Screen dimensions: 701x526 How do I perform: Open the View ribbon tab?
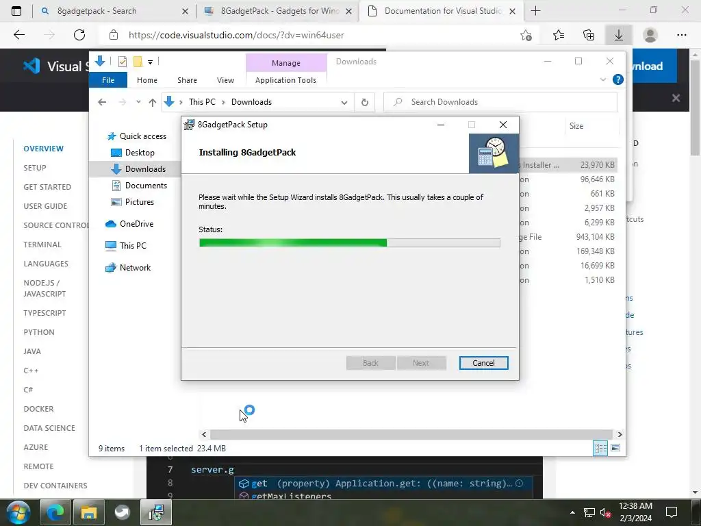pyautogui.click(x=225, y=80)
